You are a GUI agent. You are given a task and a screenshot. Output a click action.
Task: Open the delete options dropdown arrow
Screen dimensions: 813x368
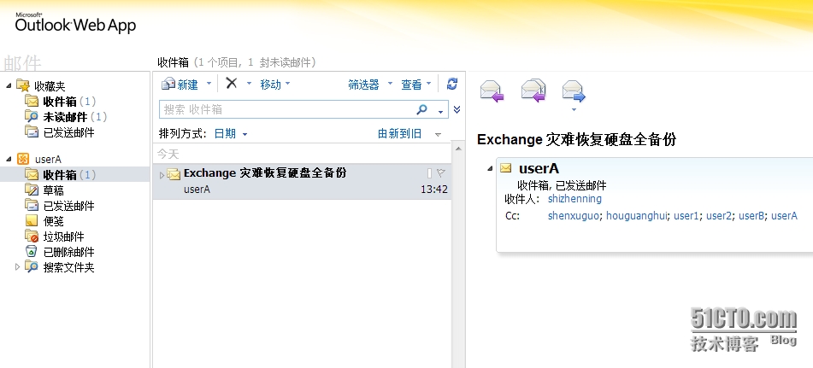tap(249, 84)
